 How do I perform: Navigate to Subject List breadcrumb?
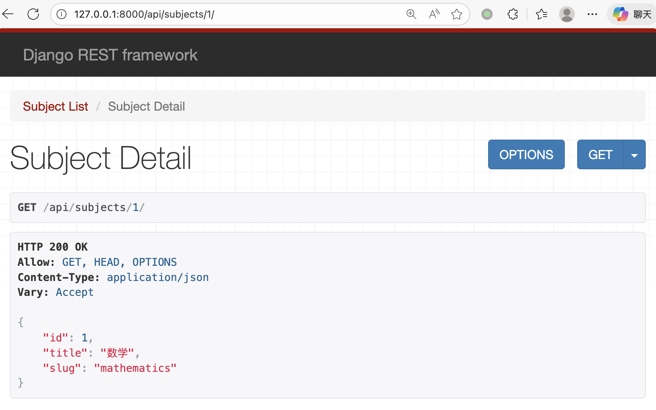55,106
